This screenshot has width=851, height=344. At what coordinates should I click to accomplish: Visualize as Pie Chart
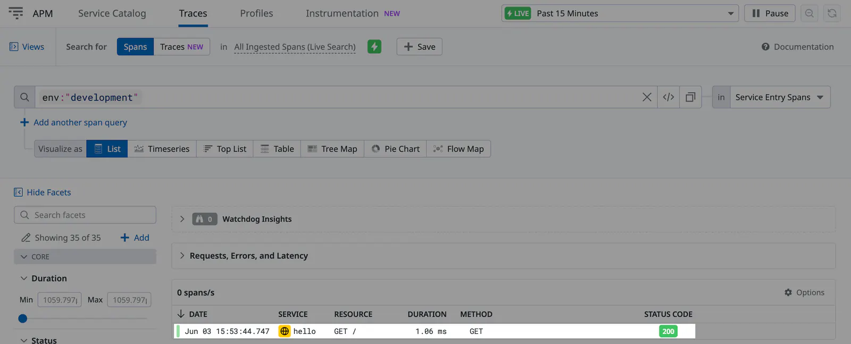396,149
